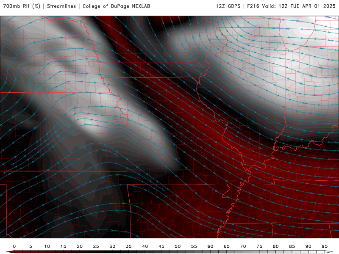Click the 'F216' forecast hour text
The height and width of the screenshot is (254, 339).
point(253,6)
